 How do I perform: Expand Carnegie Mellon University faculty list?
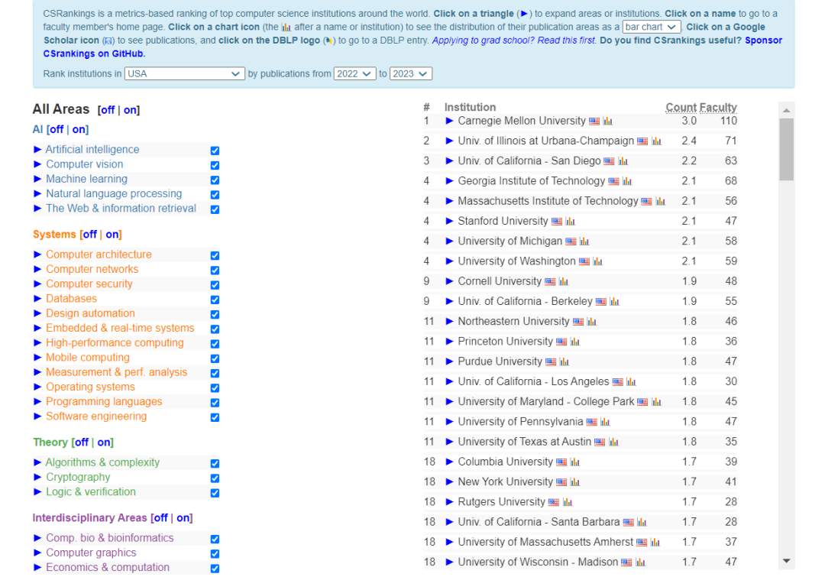(x=449, y=121)
